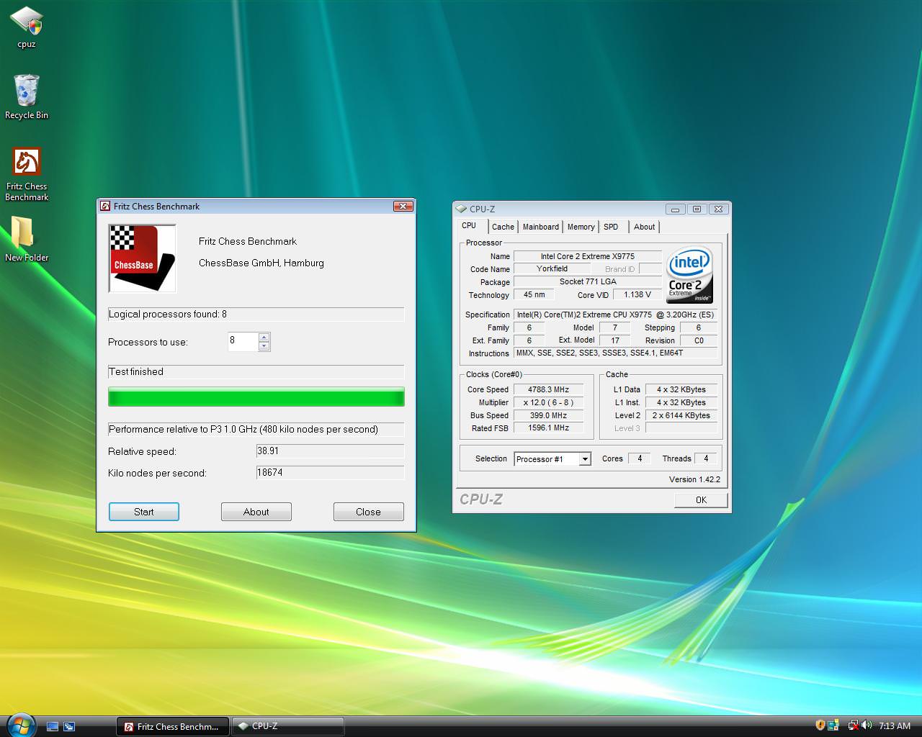The width and height of the screenshot is (922, 737).
Task: Increase processors to use with up arrow
Action: 264,337
